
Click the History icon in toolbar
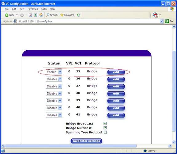click(78, 15)
